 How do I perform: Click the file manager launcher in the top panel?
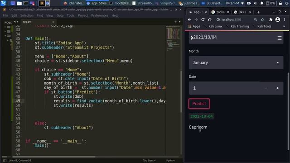coord(19,3)
